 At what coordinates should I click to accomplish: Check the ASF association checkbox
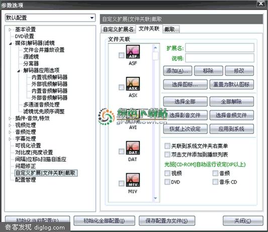121,55
